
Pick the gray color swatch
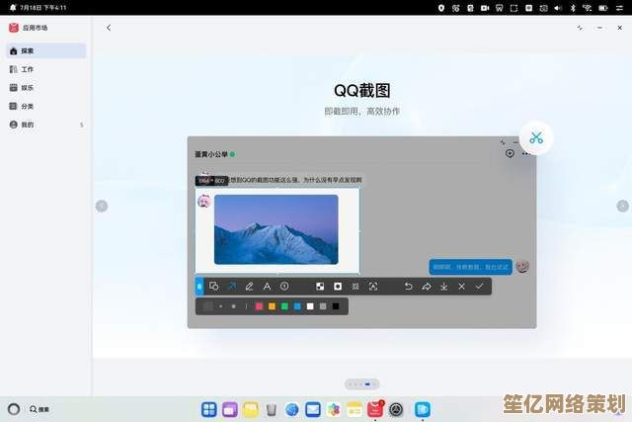coord(323,306)
